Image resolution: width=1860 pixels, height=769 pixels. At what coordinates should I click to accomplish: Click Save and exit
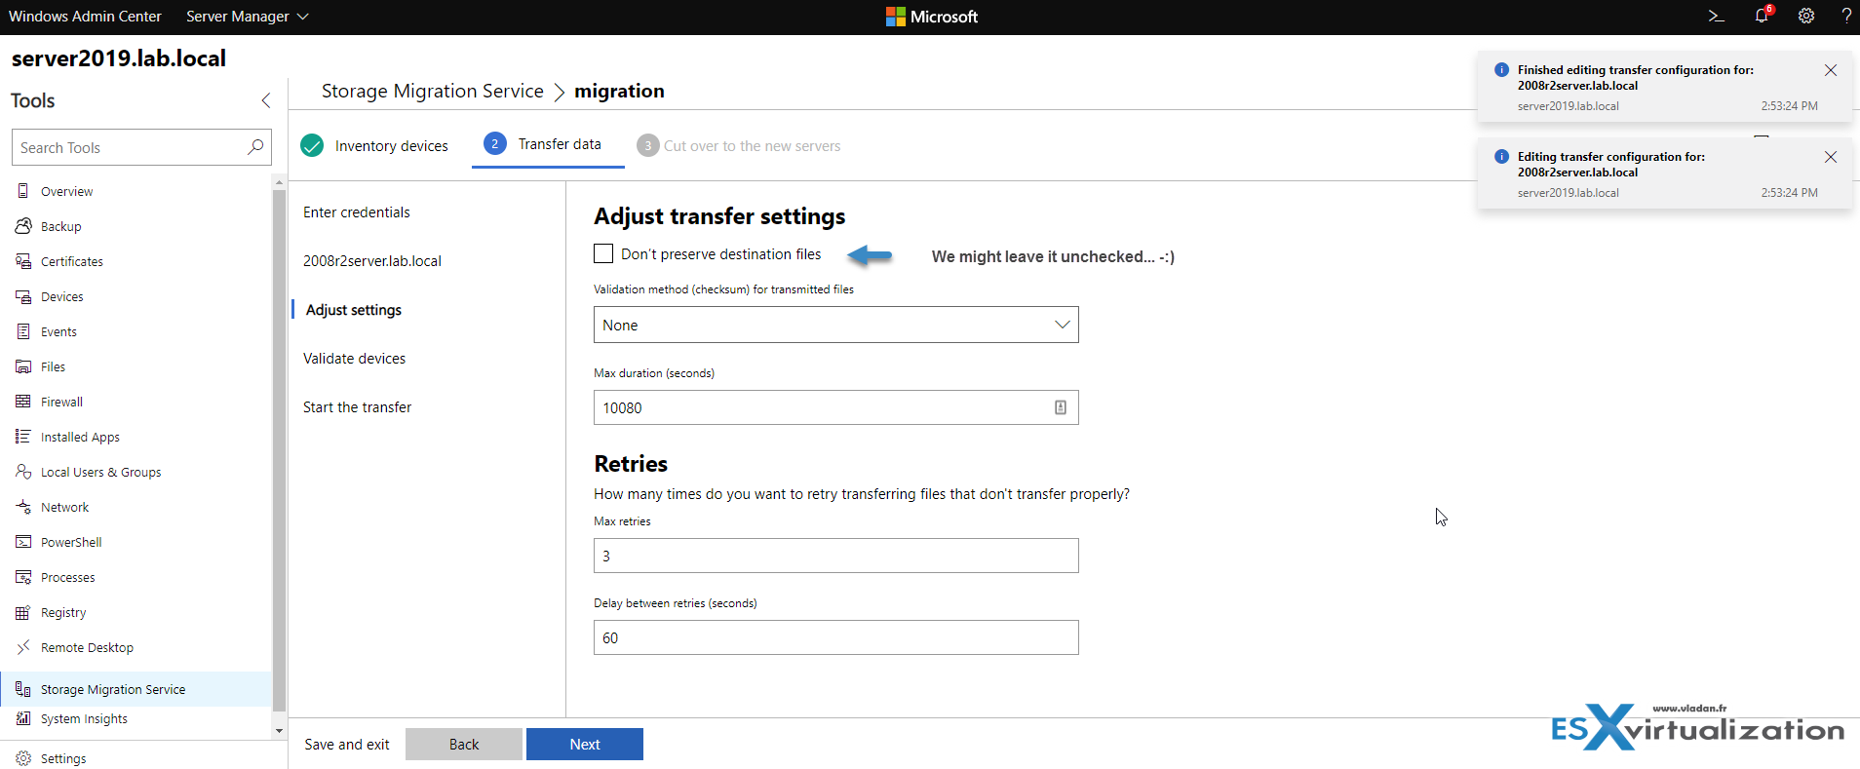[x=346, y=744]
